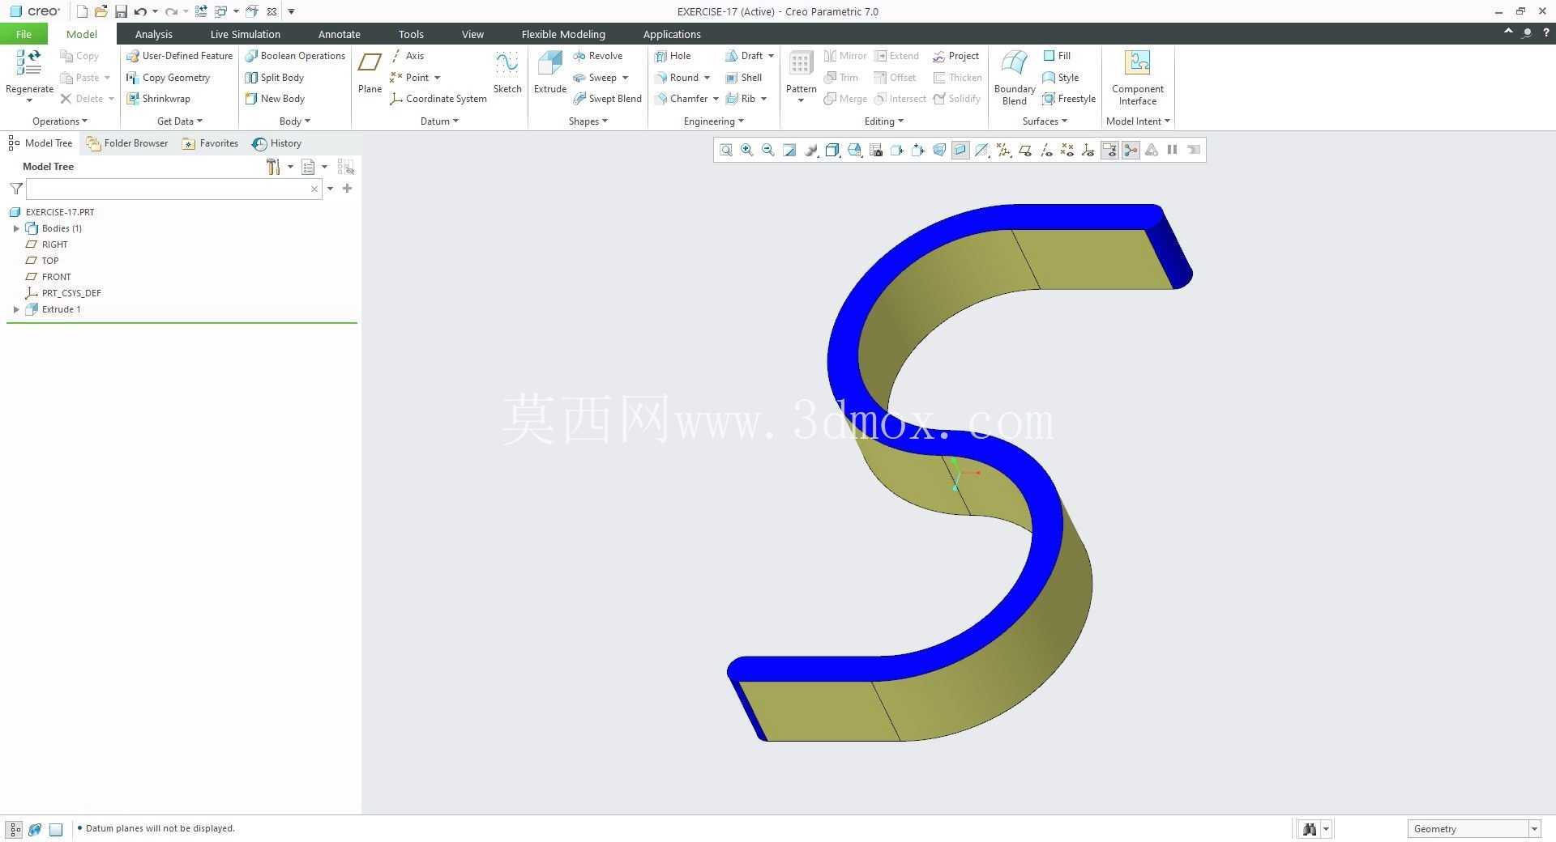
Task: Click the search binoculars icon in status bar
Action: pyautogui.click(x=1309, y=829)
